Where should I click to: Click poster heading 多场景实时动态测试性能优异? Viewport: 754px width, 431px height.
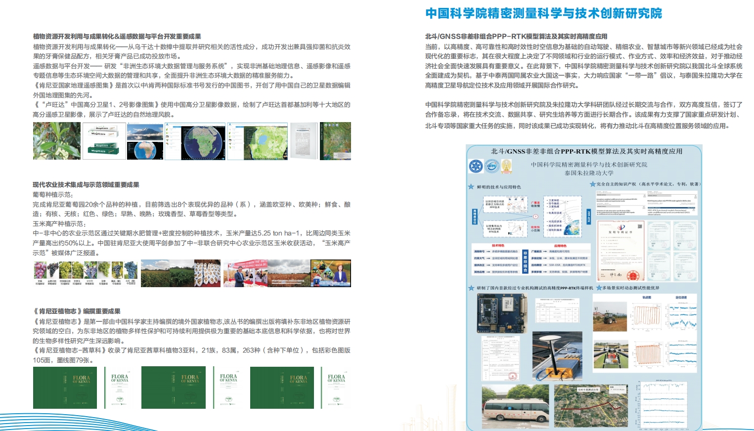631,288
